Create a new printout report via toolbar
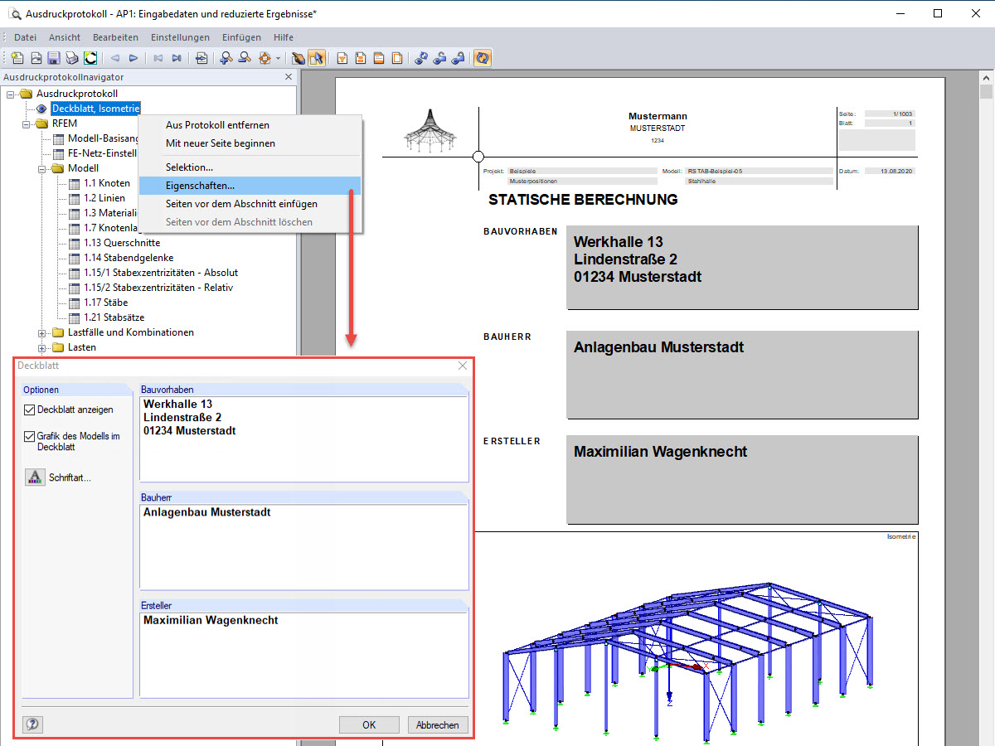The height and width of the screenshot is (746, 995). tap(17, 58)
